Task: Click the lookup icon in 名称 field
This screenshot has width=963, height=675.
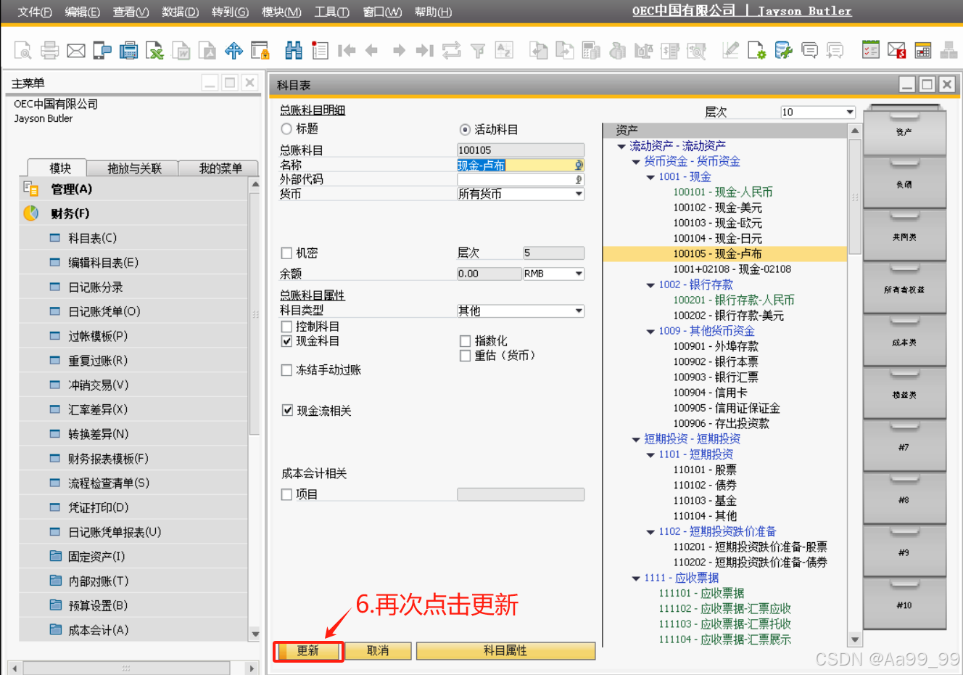Action: pyautogui.click(x=579, y=165)
